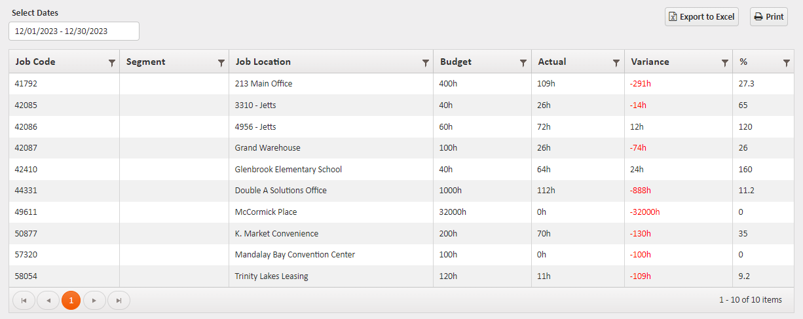
Task: Open filter for % column
Action: point(786,63)
